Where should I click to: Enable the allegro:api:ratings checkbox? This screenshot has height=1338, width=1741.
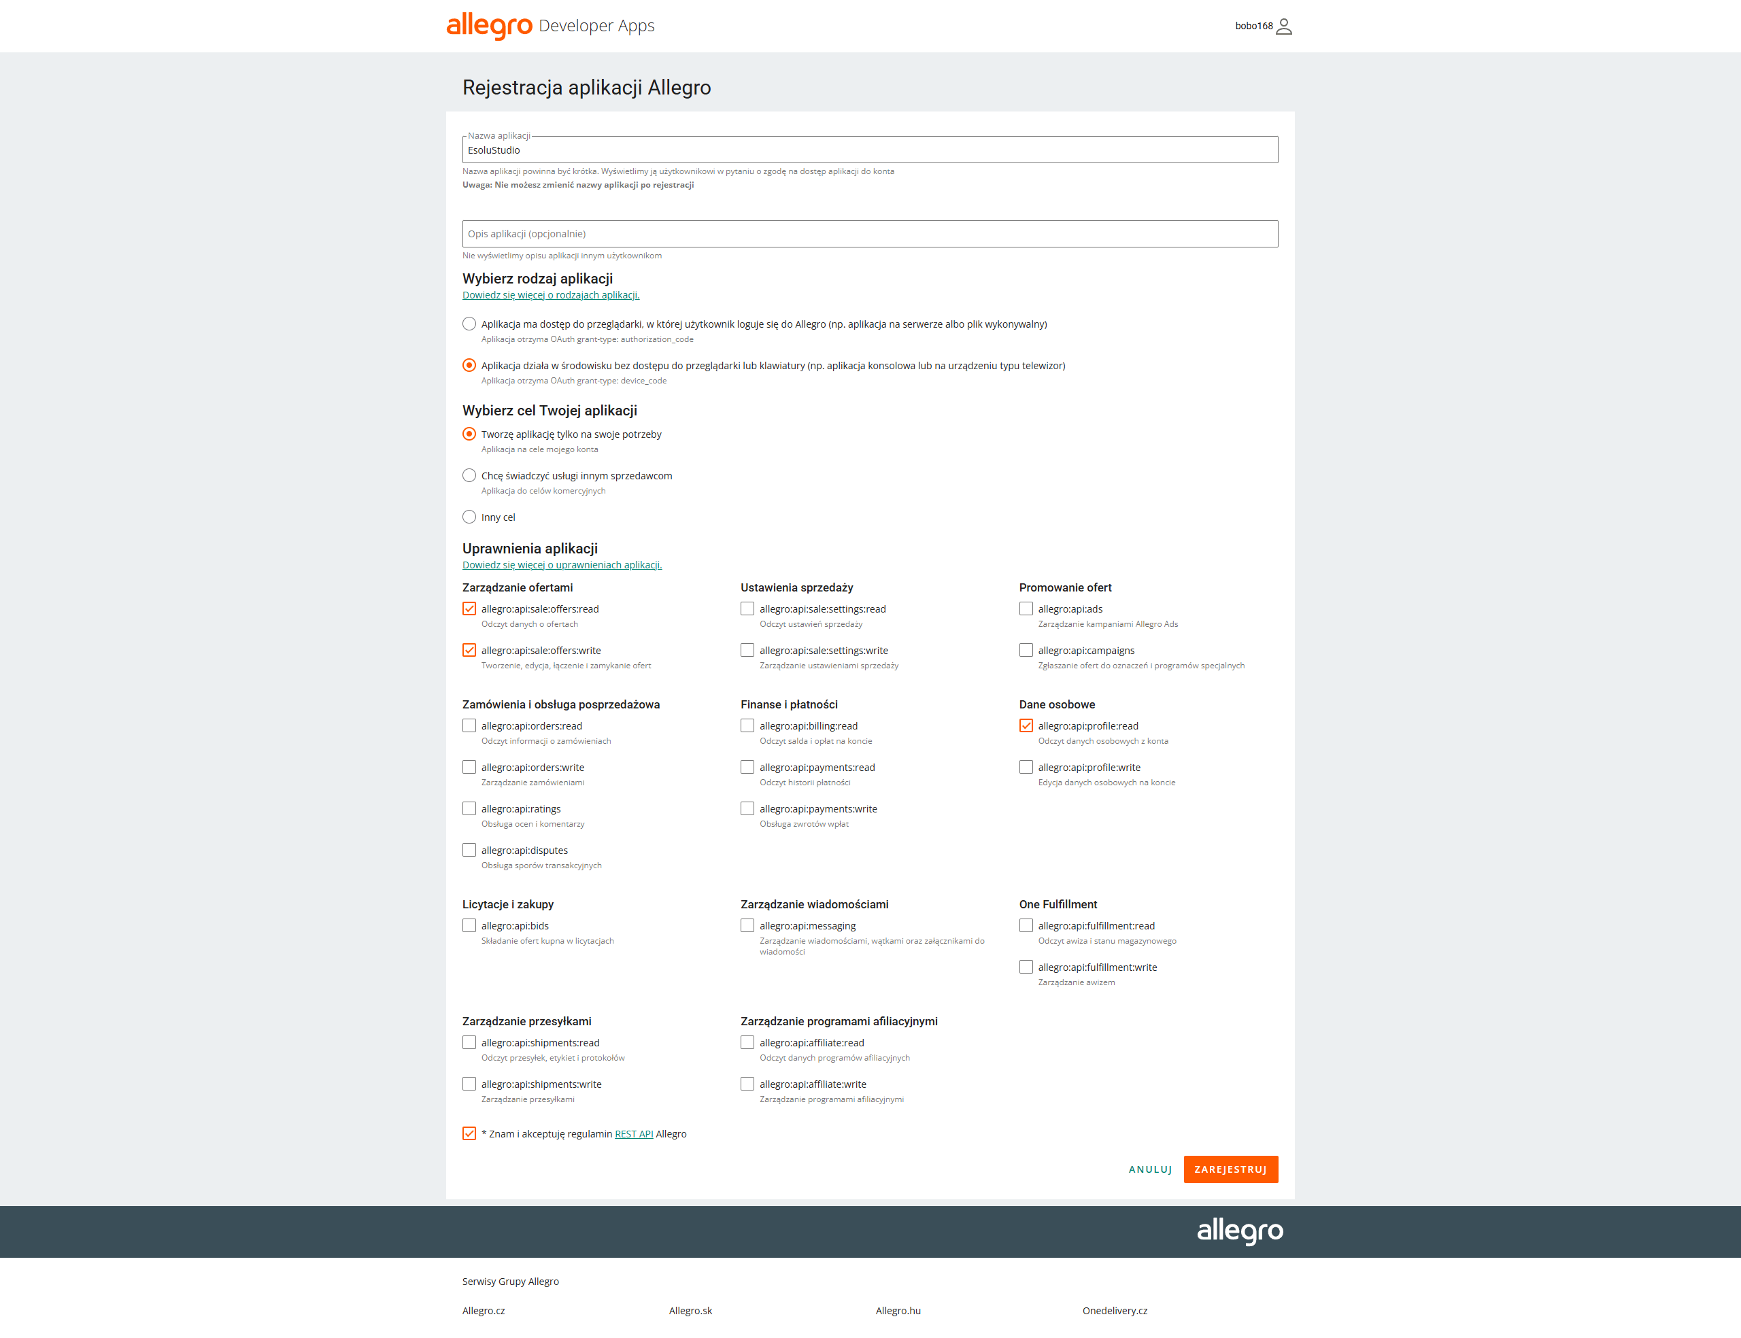469,808
